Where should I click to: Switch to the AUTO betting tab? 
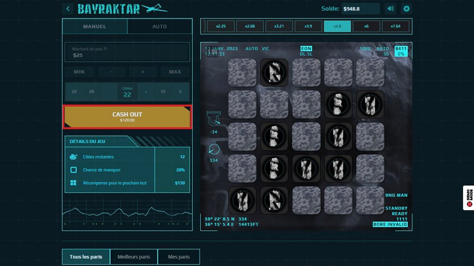tap(160, 26)
